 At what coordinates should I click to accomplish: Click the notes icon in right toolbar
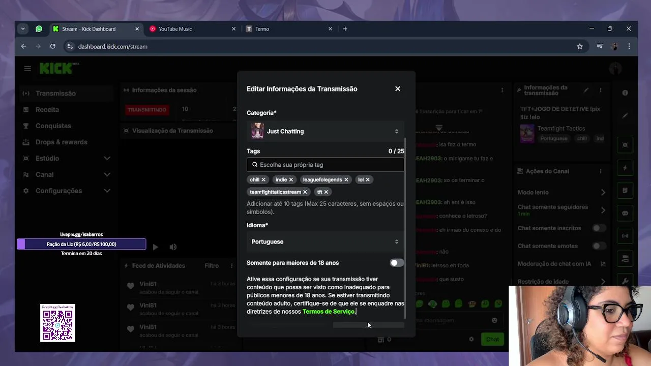[x=625, y=191]
